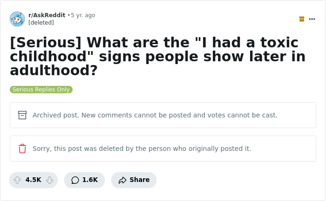Click the yellow archived badge icon
This screenshot has height=201, width=326.
tap(302, 19)
